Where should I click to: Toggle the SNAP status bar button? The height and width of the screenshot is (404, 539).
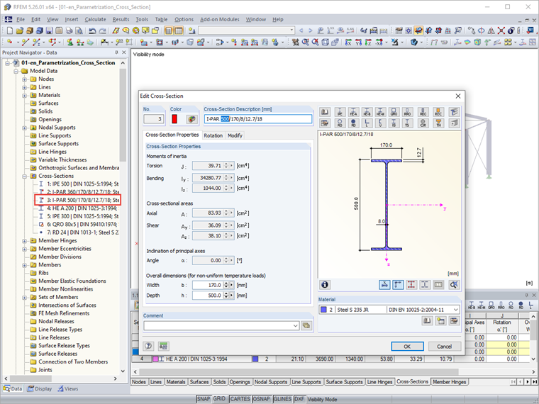[203, 399]
